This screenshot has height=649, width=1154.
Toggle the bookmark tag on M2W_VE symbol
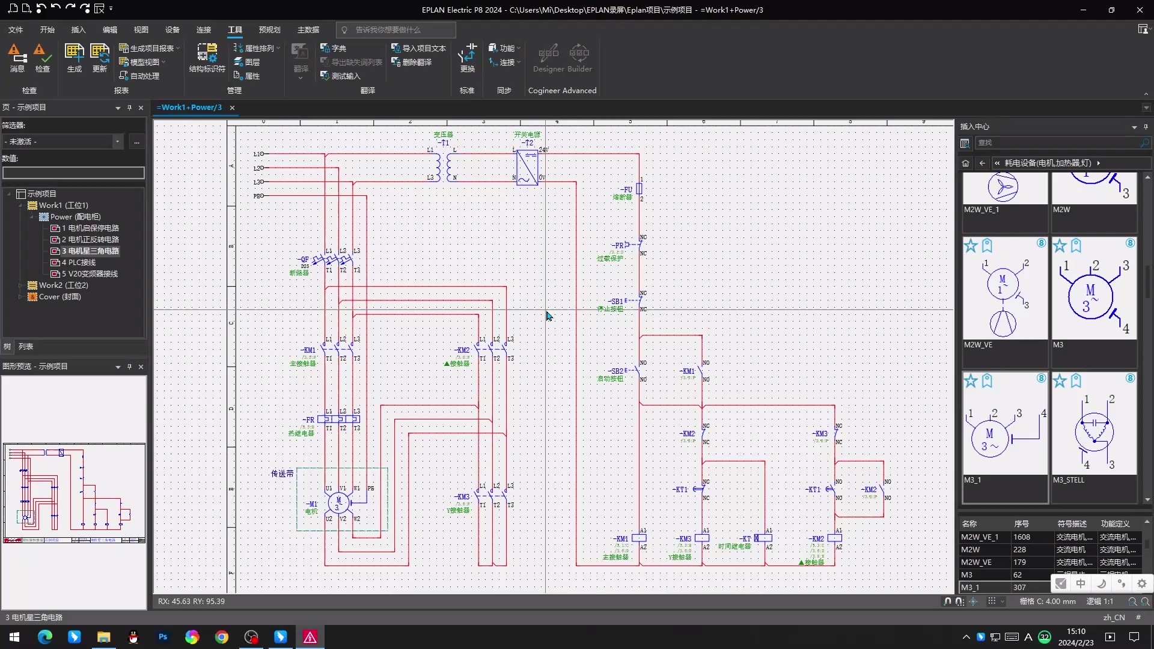click(x=987, y=245)
